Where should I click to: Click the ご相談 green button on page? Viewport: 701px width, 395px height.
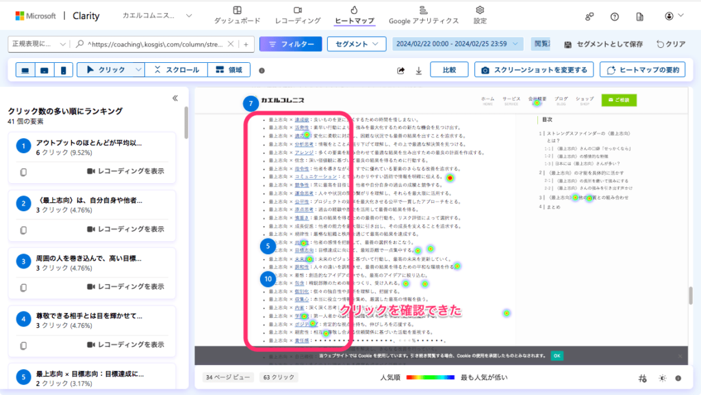619,100
